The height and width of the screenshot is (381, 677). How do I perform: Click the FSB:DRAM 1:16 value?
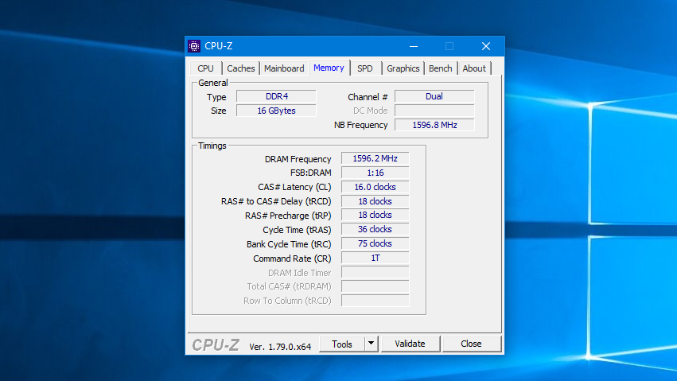[x=375, y=173]
